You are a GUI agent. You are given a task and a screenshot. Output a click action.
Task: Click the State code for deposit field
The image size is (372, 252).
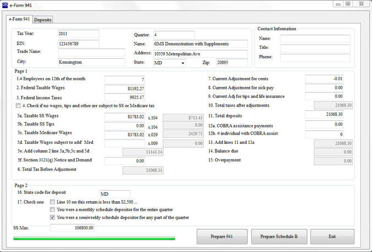[x=115, y=194]
